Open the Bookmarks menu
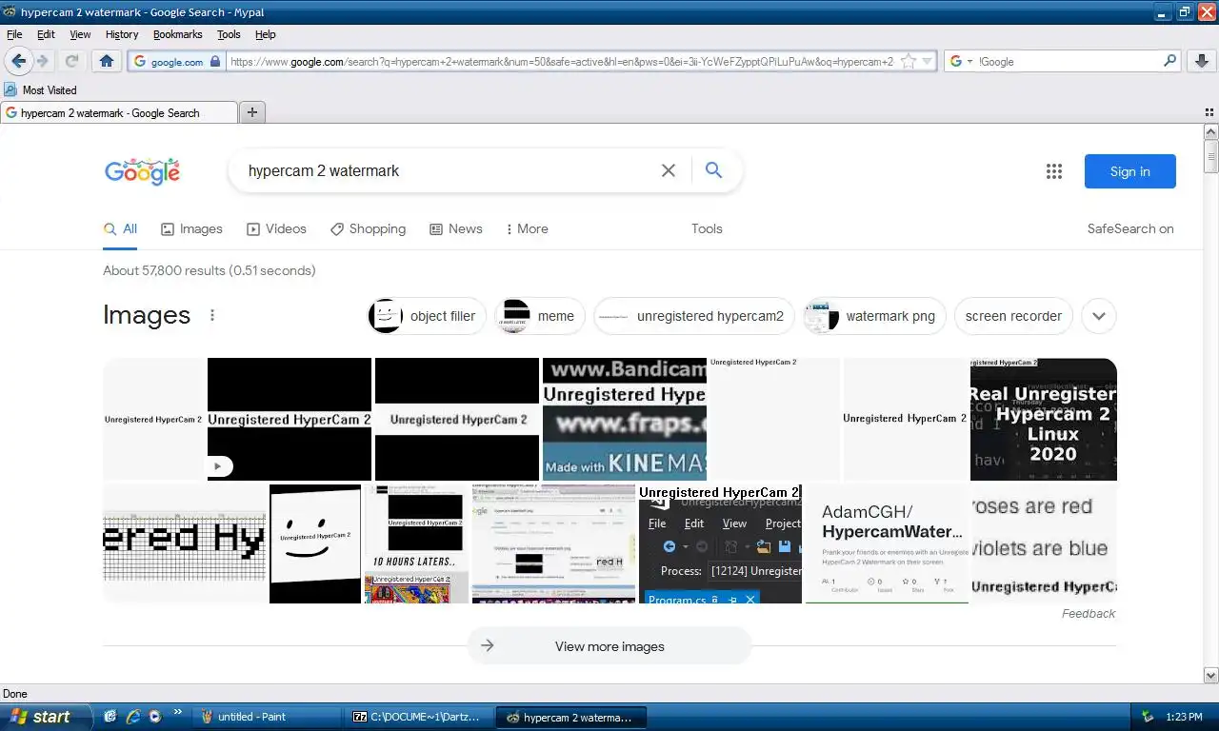 [x=178, y=34]
